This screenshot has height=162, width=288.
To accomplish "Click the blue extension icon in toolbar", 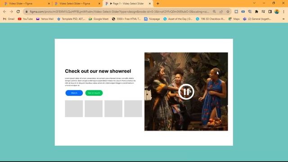I will pos(243,12).
